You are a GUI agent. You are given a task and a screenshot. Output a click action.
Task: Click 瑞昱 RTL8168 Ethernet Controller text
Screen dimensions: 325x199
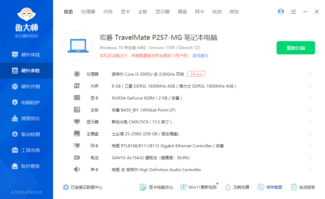tap(168, 146)
